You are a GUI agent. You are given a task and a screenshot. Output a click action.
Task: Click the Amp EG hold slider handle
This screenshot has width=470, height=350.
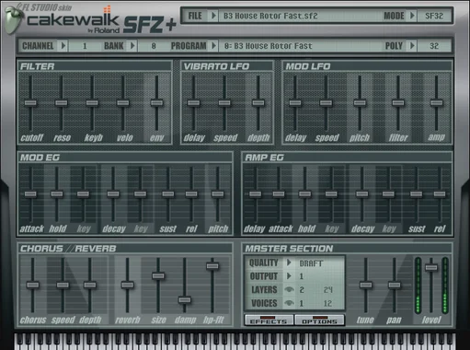pyautogui.click(x=304, y=193)
